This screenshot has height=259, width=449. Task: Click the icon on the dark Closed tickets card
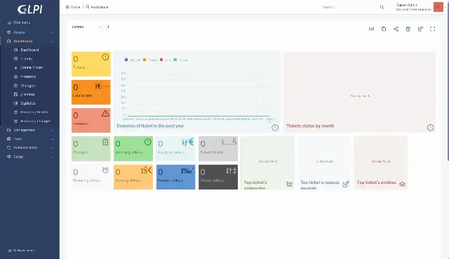[x=232, y=171]
